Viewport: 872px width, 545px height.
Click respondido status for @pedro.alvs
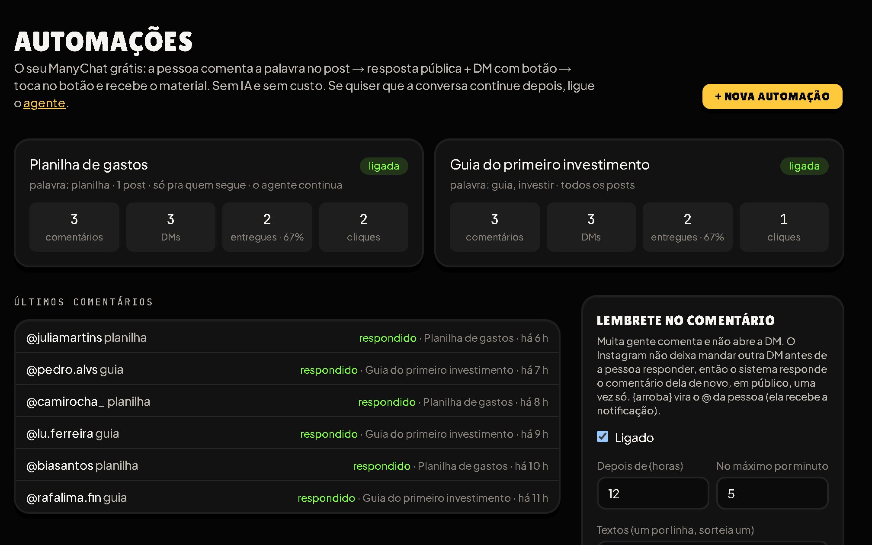(329, 370)
